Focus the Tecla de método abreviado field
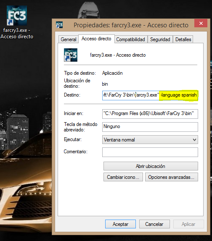This screenshot has height=241, width=212. [x=150, y=127]
